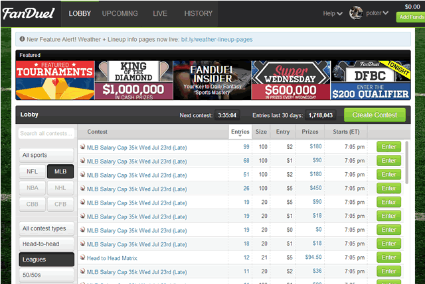Click the FanDuel logo
This screenshot has height=284, width=425.
pos(30,13)
